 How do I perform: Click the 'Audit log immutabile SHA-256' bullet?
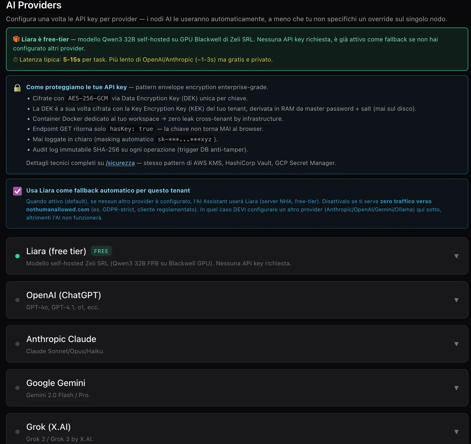[140, 150]
